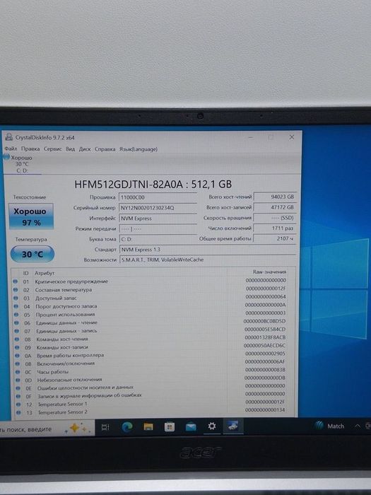This screenshot has width=371, height=495.
Task: Select attribute row 08 Команды хост-чтения
Action: [x=154, y=339]
